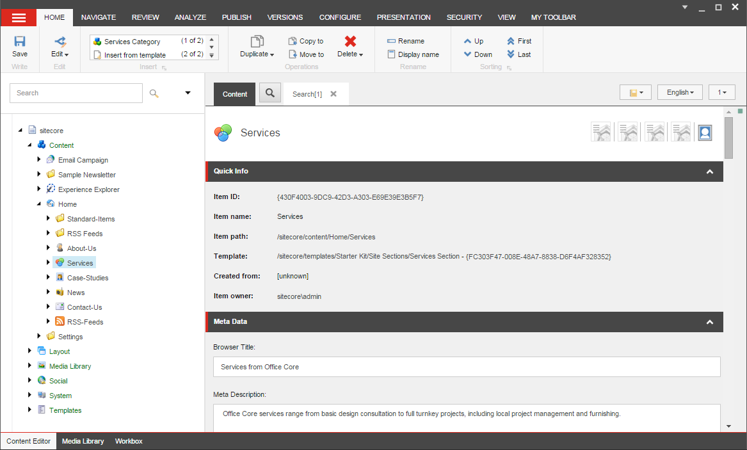Select the Layout tree item

pyautogui.click(x=60, y=351)
